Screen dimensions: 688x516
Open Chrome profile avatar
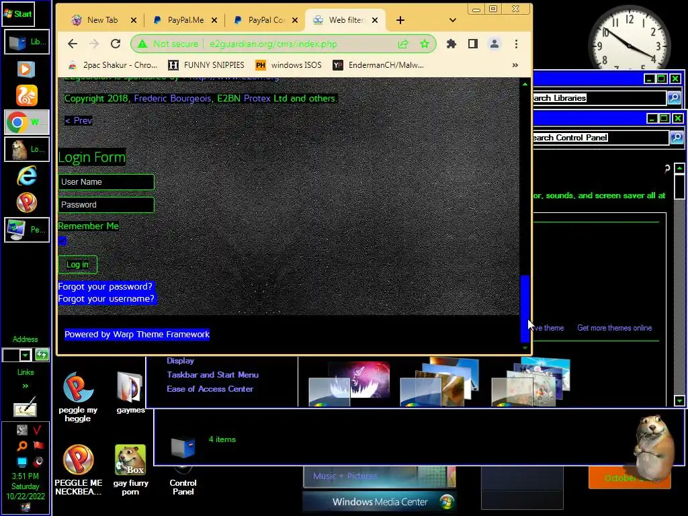tap(494, 44)
